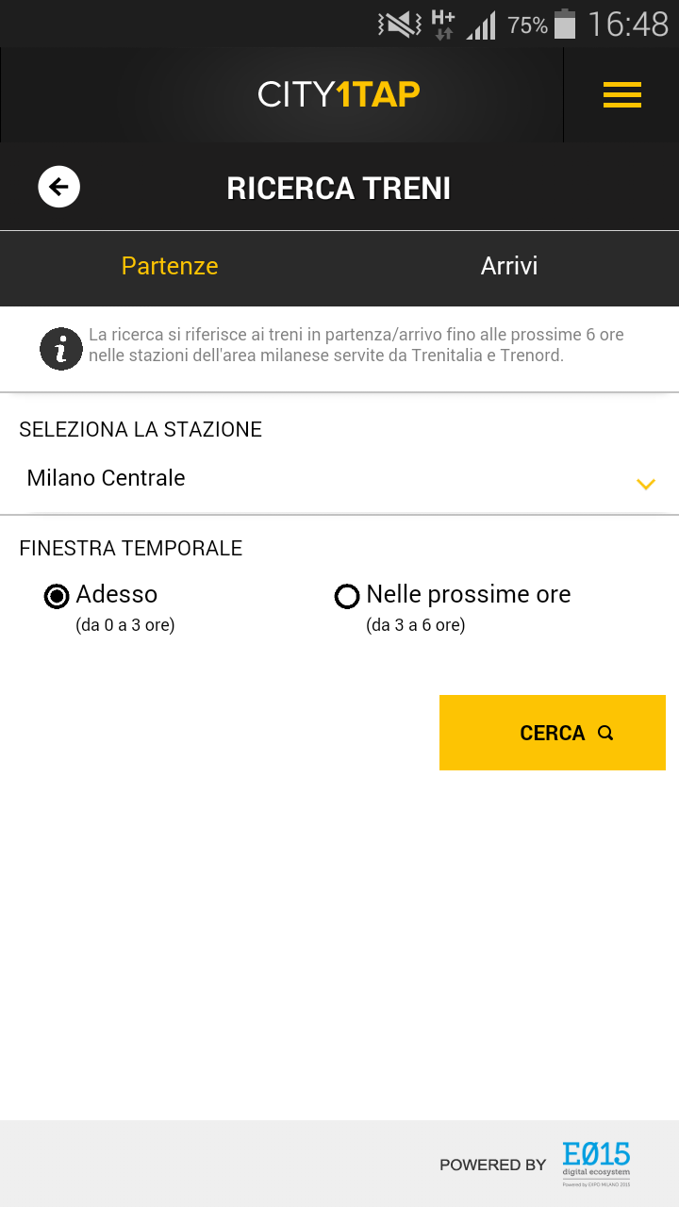Tap the Seleziona la stazione label
The image size is (679, 1207).
click(x=141, y=430)
